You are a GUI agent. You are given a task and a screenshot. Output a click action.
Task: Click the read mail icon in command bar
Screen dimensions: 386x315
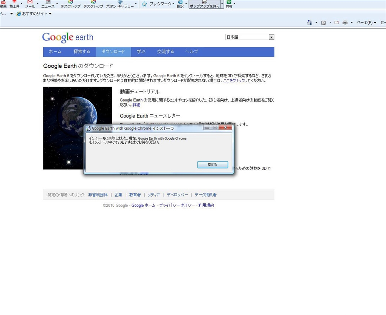click(337, 23)
